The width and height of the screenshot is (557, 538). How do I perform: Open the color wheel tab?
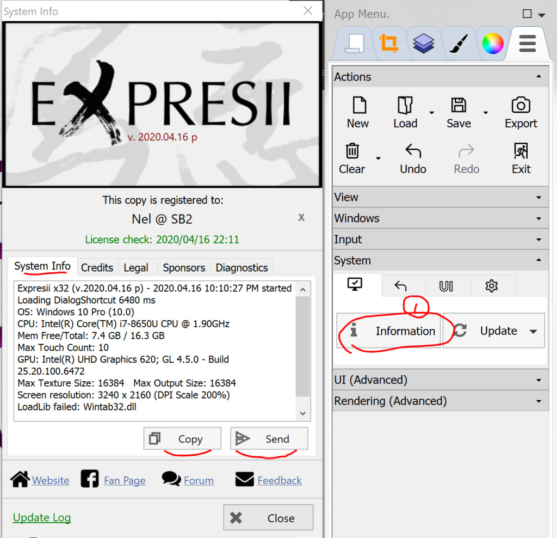point(493,44)
